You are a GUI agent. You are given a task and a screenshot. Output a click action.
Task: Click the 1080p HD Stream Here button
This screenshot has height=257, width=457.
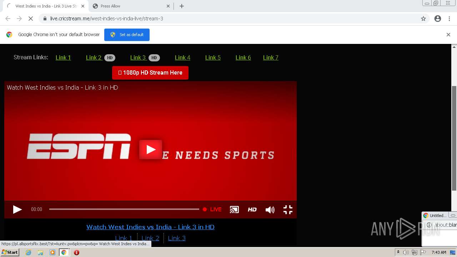(150, 73)
